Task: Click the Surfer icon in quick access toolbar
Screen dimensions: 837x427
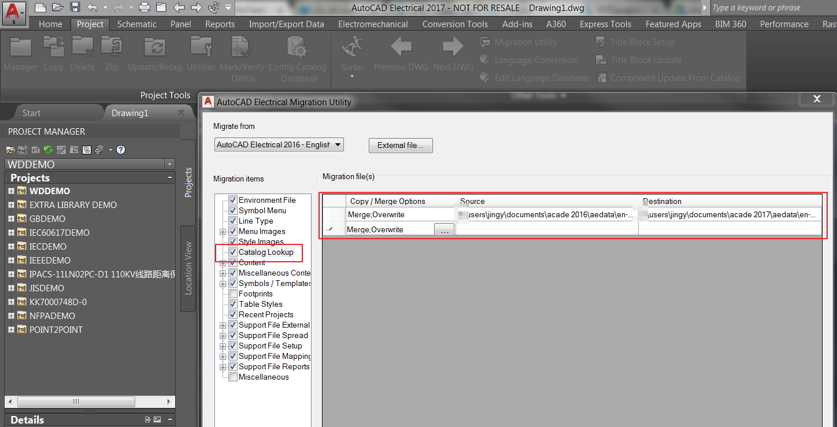Action: [x=213, y=8]
